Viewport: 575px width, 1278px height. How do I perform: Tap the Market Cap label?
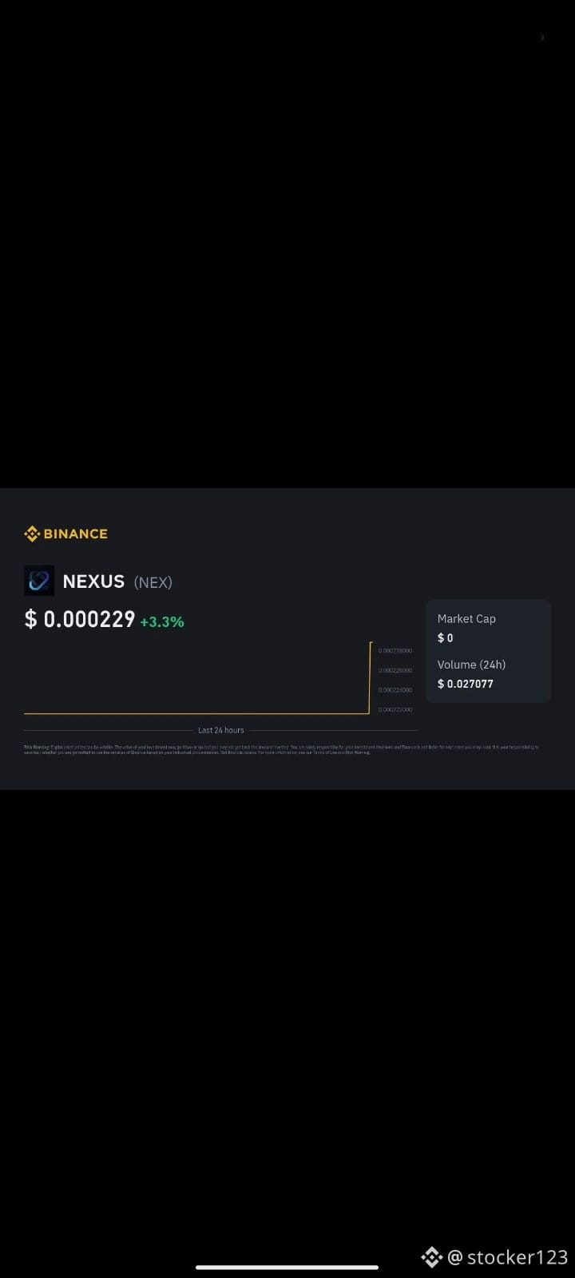(466, 618)
